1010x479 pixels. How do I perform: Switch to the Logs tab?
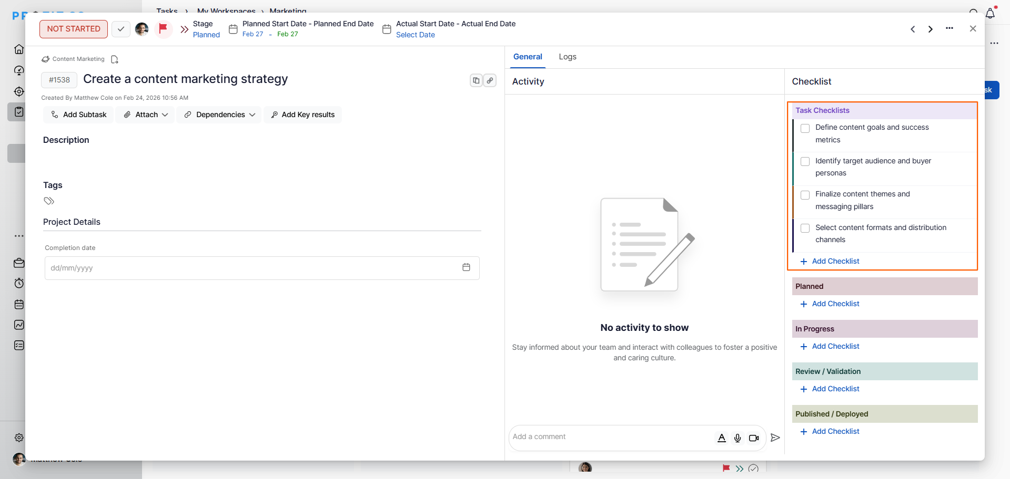point(567,57)
